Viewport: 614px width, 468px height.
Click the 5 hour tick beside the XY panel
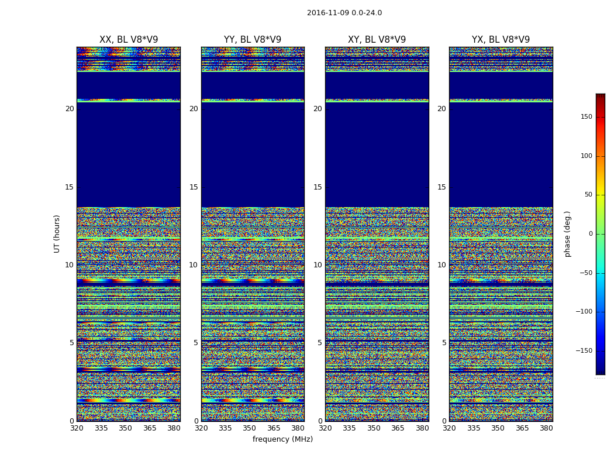[319, 343]
